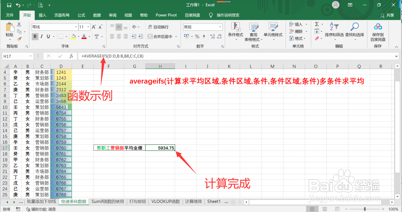This screenshot has width=402, height=212.
Task: Click the zoom slider handle
Action: tap(365, 209)
